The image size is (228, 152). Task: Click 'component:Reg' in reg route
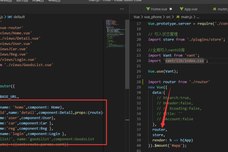click(33, 128)
